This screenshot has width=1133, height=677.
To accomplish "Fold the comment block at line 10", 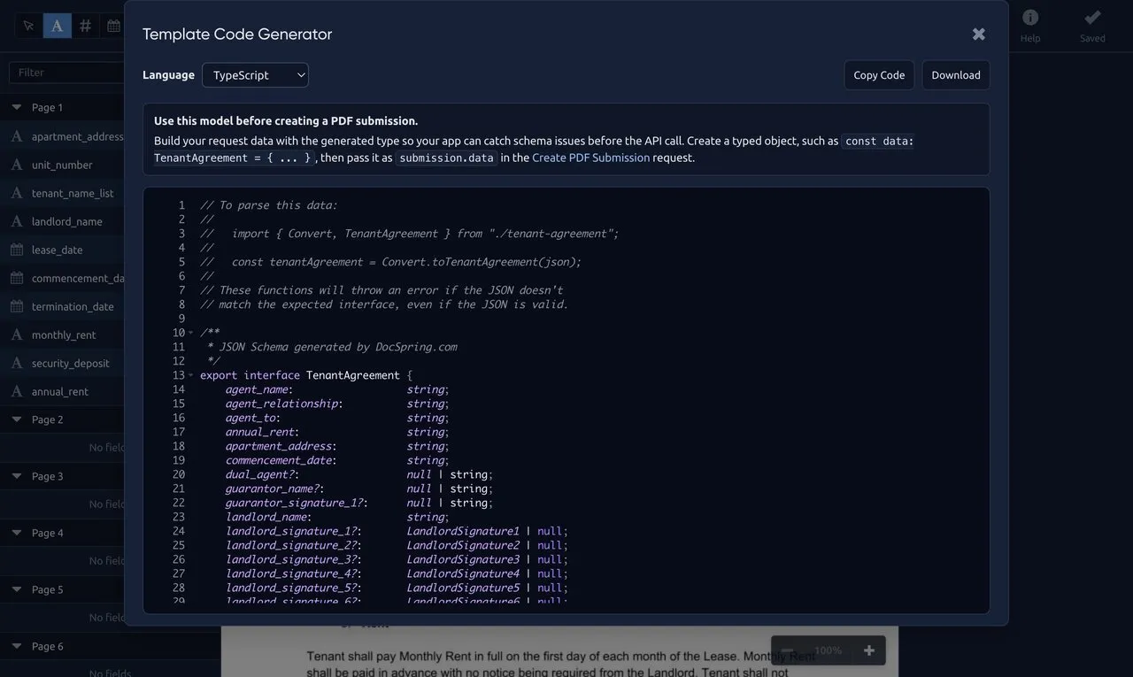I will 190,333.
